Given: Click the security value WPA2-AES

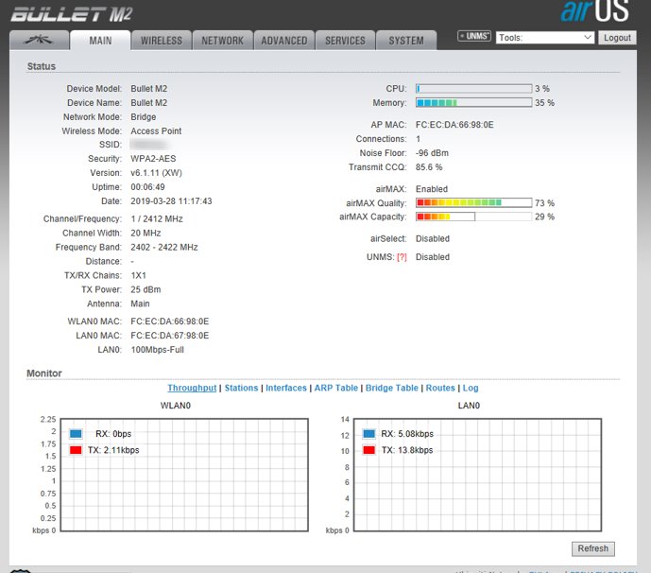Looking at the screenshot, I should pos(153,159).
